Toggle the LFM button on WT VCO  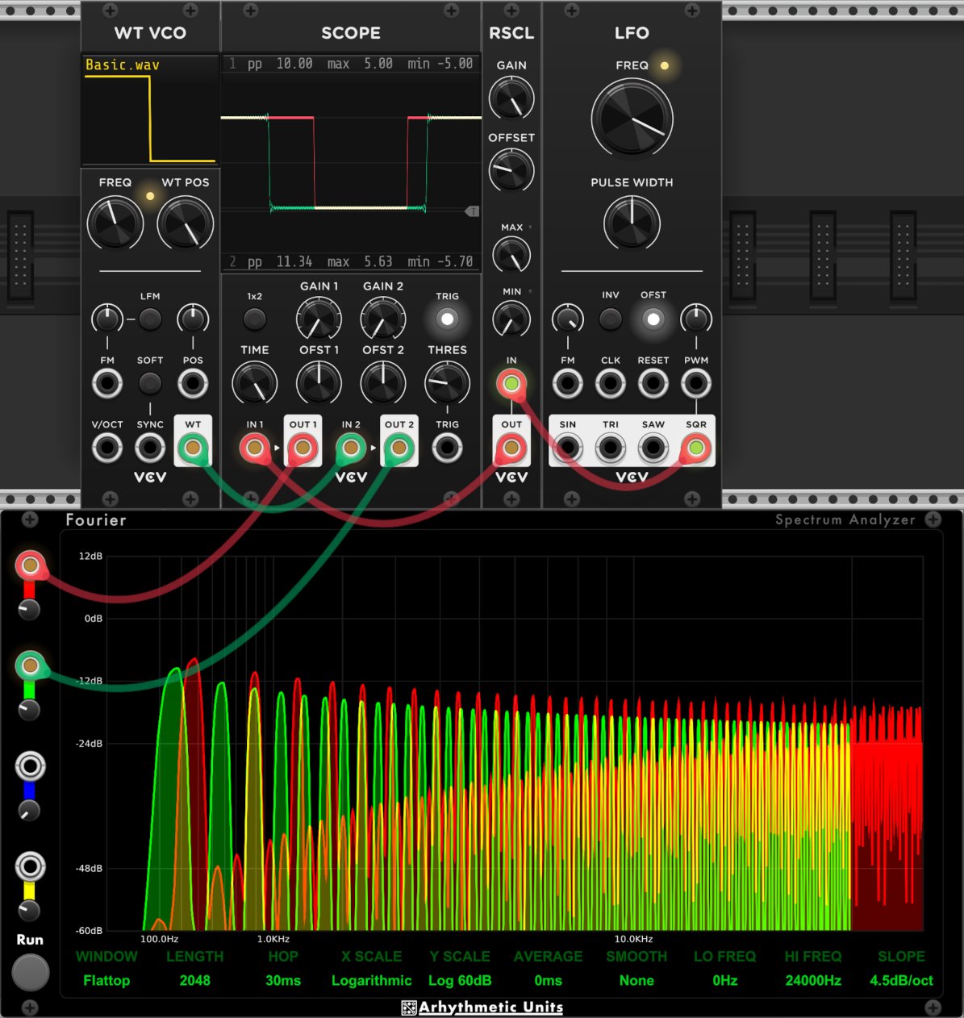150,319
